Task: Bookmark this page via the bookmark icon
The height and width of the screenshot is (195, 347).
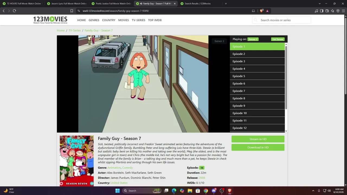Action: coord(72,11)
